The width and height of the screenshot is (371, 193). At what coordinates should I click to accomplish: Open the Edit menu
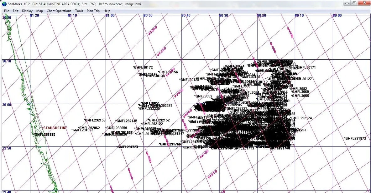tap(16, 11)
